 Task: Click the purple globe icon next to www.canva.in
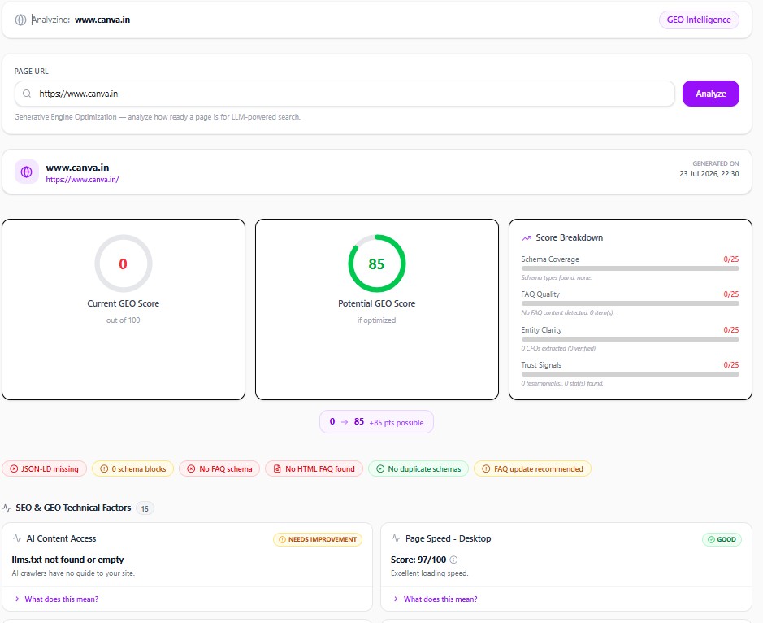tap(27, 172)
